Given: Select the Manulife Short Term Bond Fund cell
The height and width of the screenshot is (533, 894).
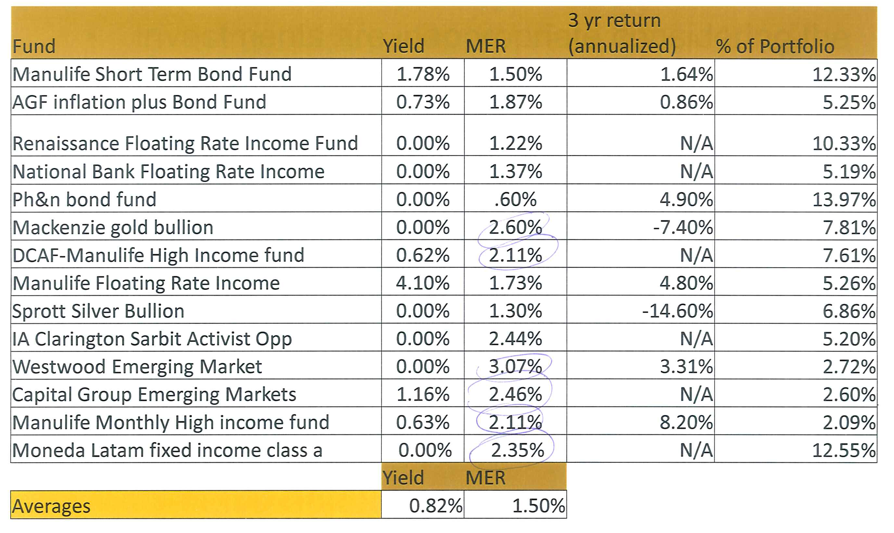Looking at the screenshot, I should pyautogui.click(x=196, y=73).
